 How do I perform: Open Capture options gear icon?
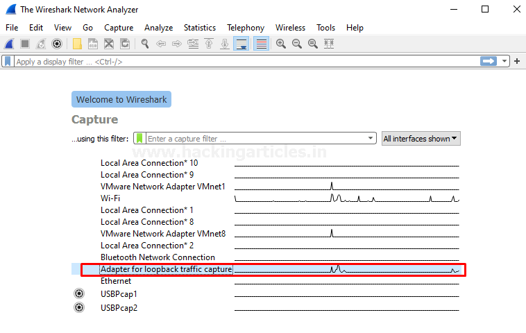point(57,44)
